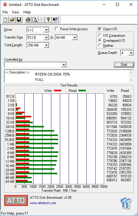Click the description scroll down arrow
This screenshot has width=138, height=216.
(x=131, y=80)
